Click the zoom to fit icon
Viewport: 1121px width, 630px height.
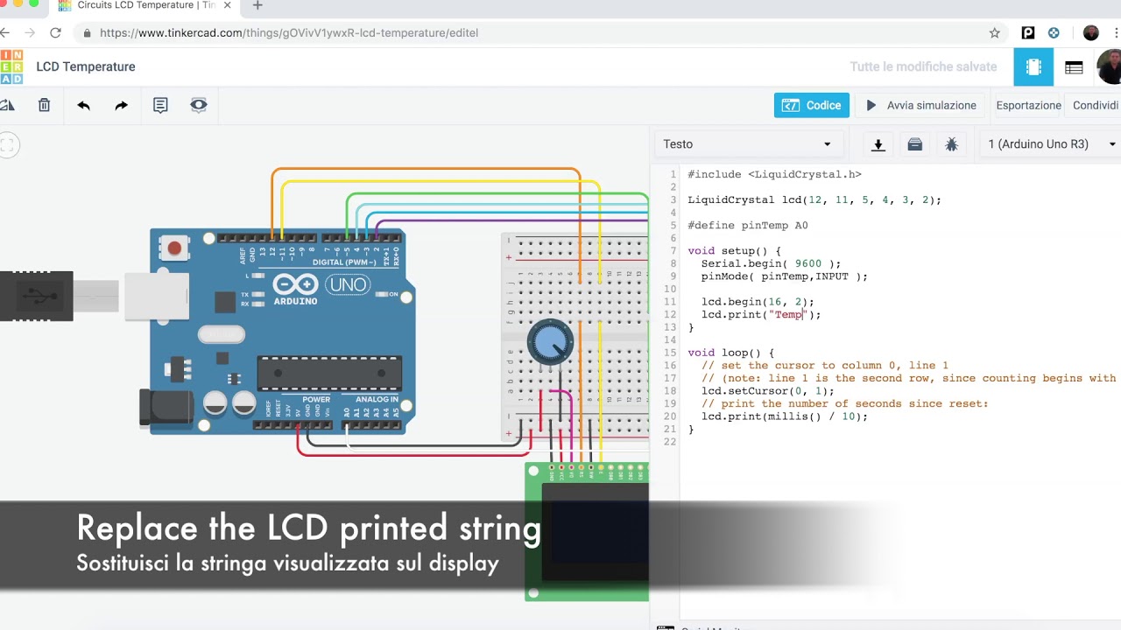[x=7, y=145]
